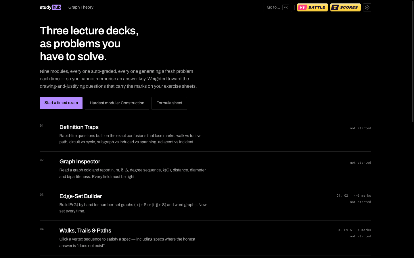The width and height of the screenshot is (414, 258).
Task: Click the ⌘K shortcut badge
Action: pyautogui.click(x=285, y=7)
